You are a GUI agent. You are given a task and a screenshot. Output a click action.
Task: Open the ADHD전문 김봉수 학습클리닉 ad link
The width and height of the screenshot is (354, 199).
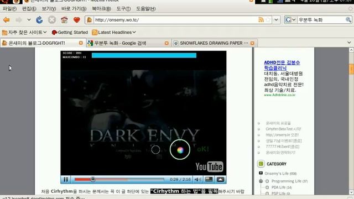click(x=282, y=65)
